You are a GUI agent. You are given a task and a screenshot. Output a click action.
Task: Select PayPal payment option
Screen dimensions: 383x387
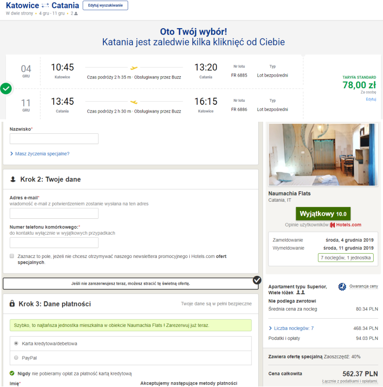pyautogui.click(x=16, y=357)
